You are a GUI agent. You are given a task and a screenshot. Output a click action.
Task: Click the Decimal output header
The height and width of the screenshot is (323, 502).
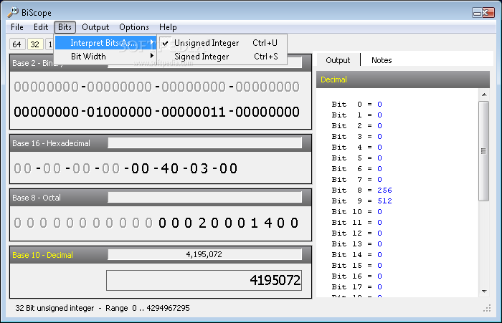(403, 79)
